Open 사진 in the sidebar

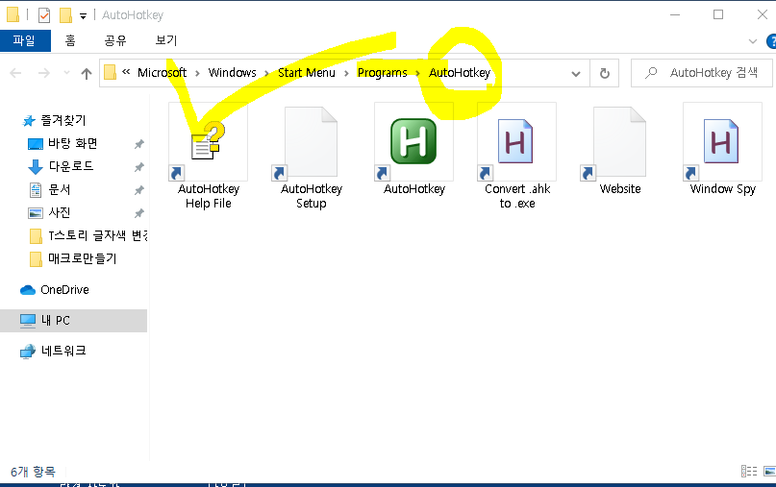[50, 212]
